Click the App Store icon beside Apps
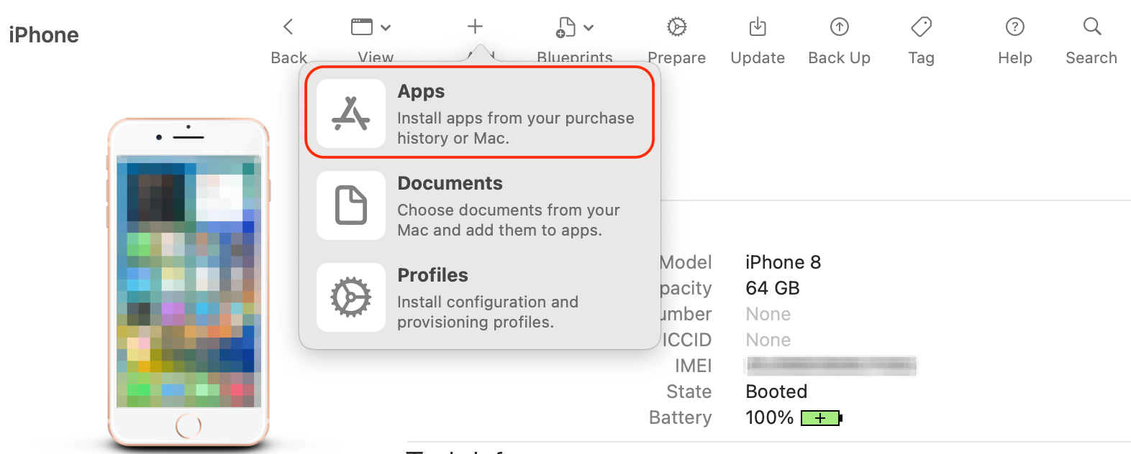Viewport: 1131px width, 454px height. (x=351, y=114)
